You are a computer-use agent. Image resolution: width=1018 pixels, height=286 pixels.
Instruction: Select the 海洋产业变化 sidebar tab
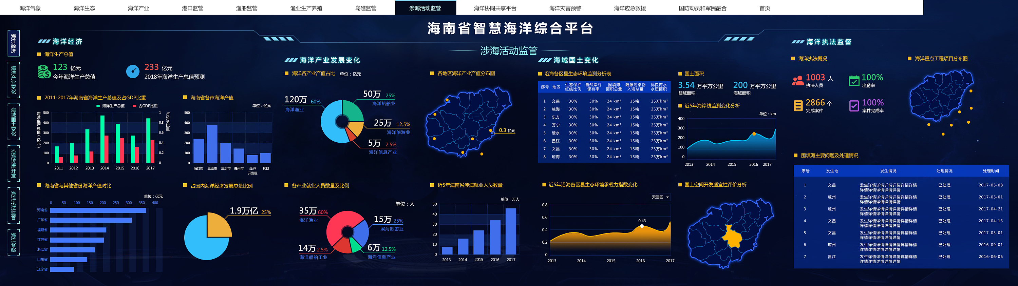tap(14, 80)
